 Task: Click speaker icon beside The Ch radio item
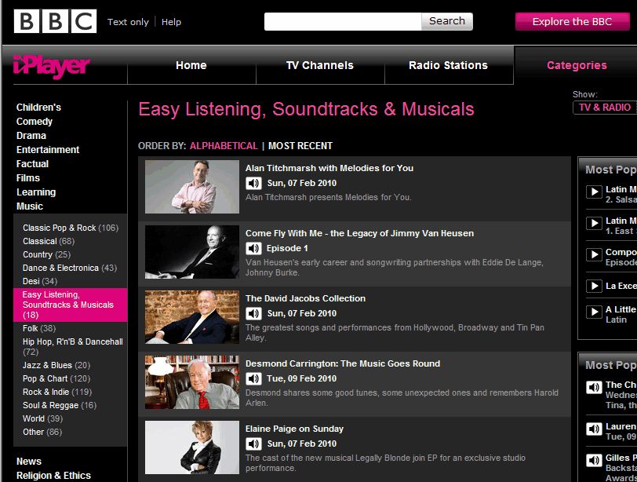point(594,387)
